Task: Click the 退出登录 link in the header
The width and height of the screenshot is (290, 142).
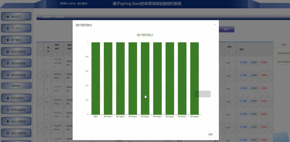Action: click(82, 3)
